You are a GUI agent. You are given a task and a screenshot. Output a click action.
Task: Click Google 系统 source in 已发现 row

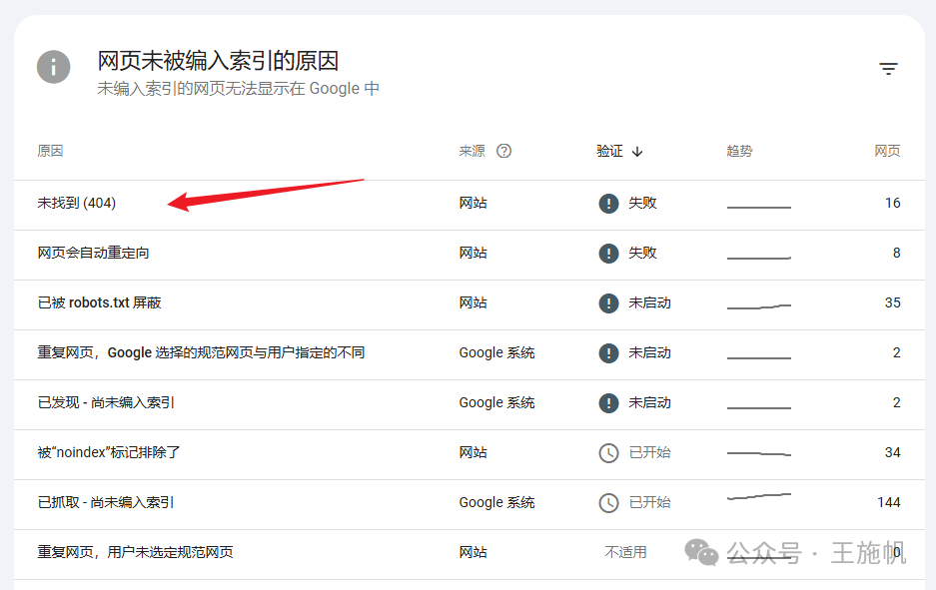coord(496,402)
